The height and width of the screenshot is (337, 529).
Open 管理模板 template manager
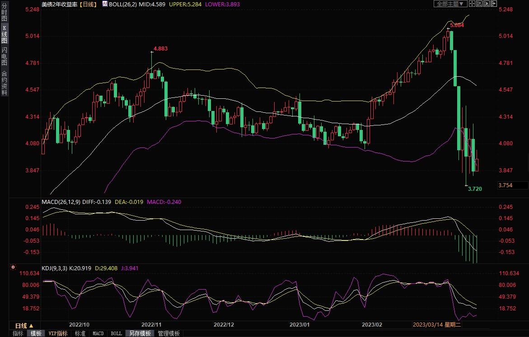click(x=169, y=333)
